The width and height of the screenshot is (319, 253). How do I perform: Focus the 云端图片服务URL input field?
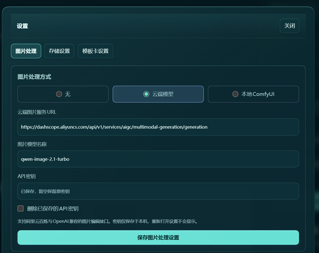(x=158, y=127)
